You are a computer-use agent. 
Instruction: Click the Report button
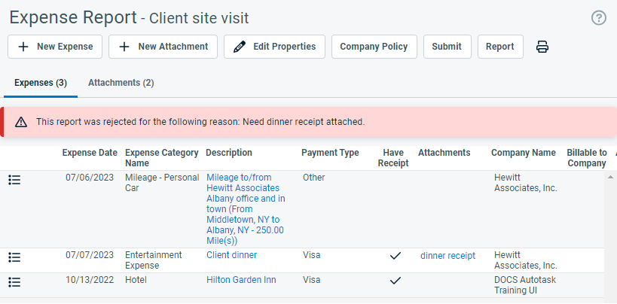[500, 47]
